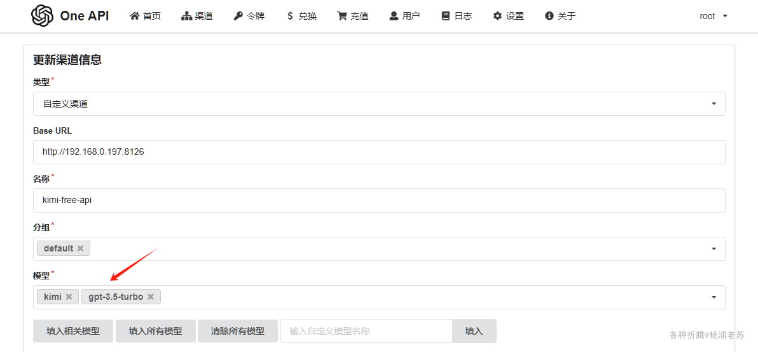The height and width of the screenshot is (352, 758).
Task: Click the 日志 book icon
Action: tap(446, 16)
